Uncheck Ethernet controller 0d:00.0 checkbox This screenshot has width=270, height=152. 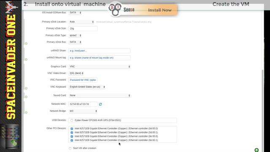(x=72, y=128)
